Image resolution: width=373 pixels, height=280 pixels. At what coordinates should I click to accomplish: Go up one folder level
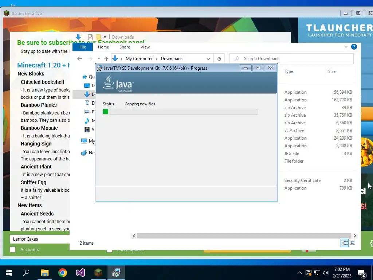[106, 59]
